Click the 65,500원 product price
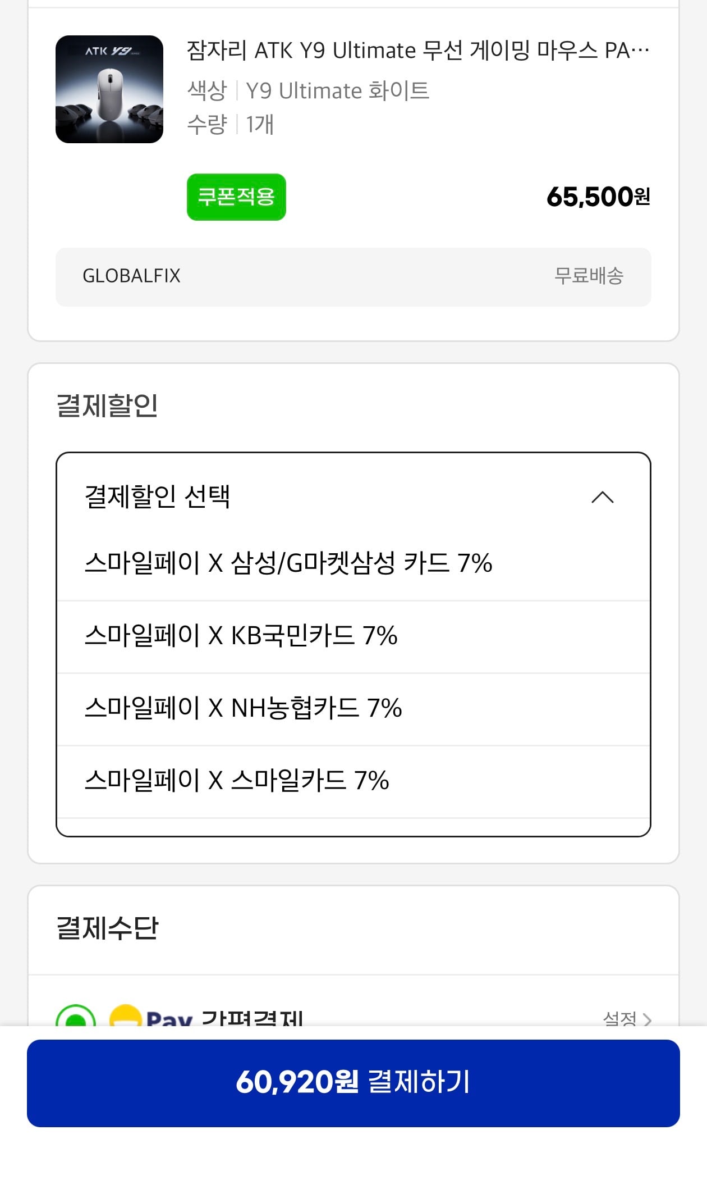The height and width of the screenshot is (1198, 707). (x=598, y=197)
